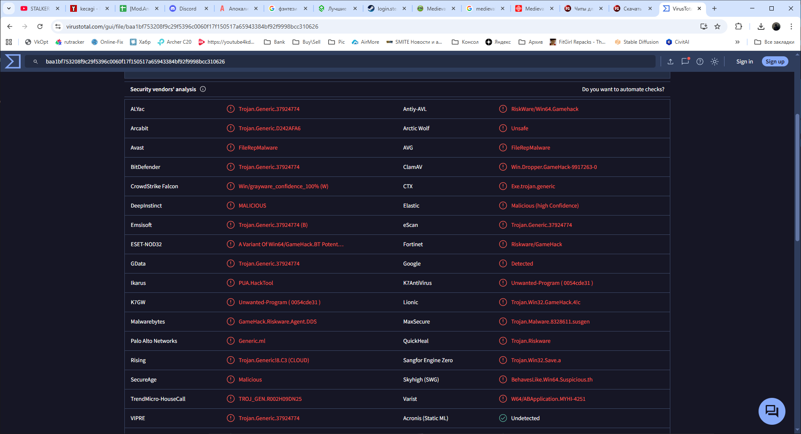This screenshot has height=434, width=801.
Task: Click the 'Undetected' result for Acronis
Action: pyautogui.click(x=525, y=418)
